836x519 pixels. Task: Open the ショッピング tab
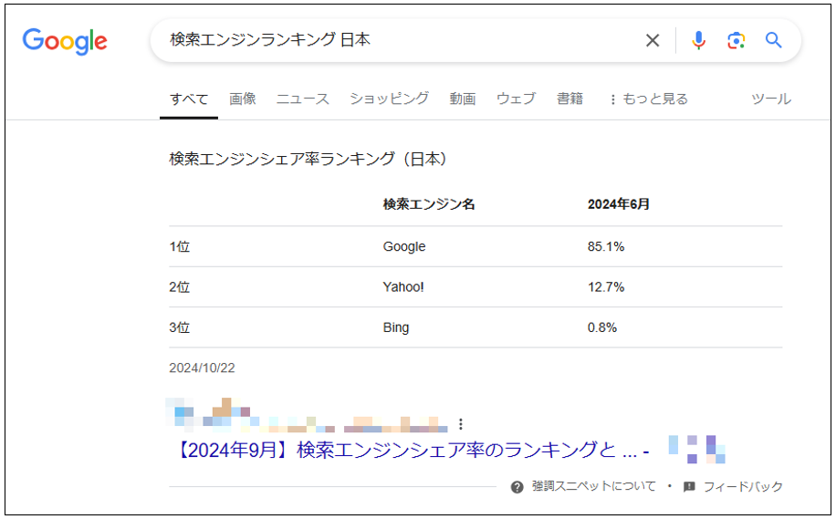click(389, 99)
